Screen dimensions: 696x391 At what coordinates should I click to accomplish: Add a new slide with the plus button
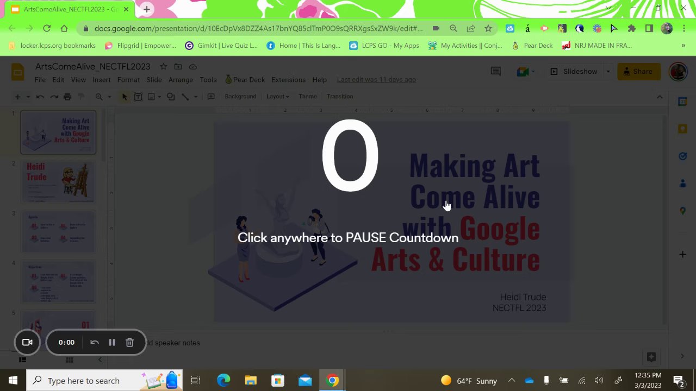17,97
